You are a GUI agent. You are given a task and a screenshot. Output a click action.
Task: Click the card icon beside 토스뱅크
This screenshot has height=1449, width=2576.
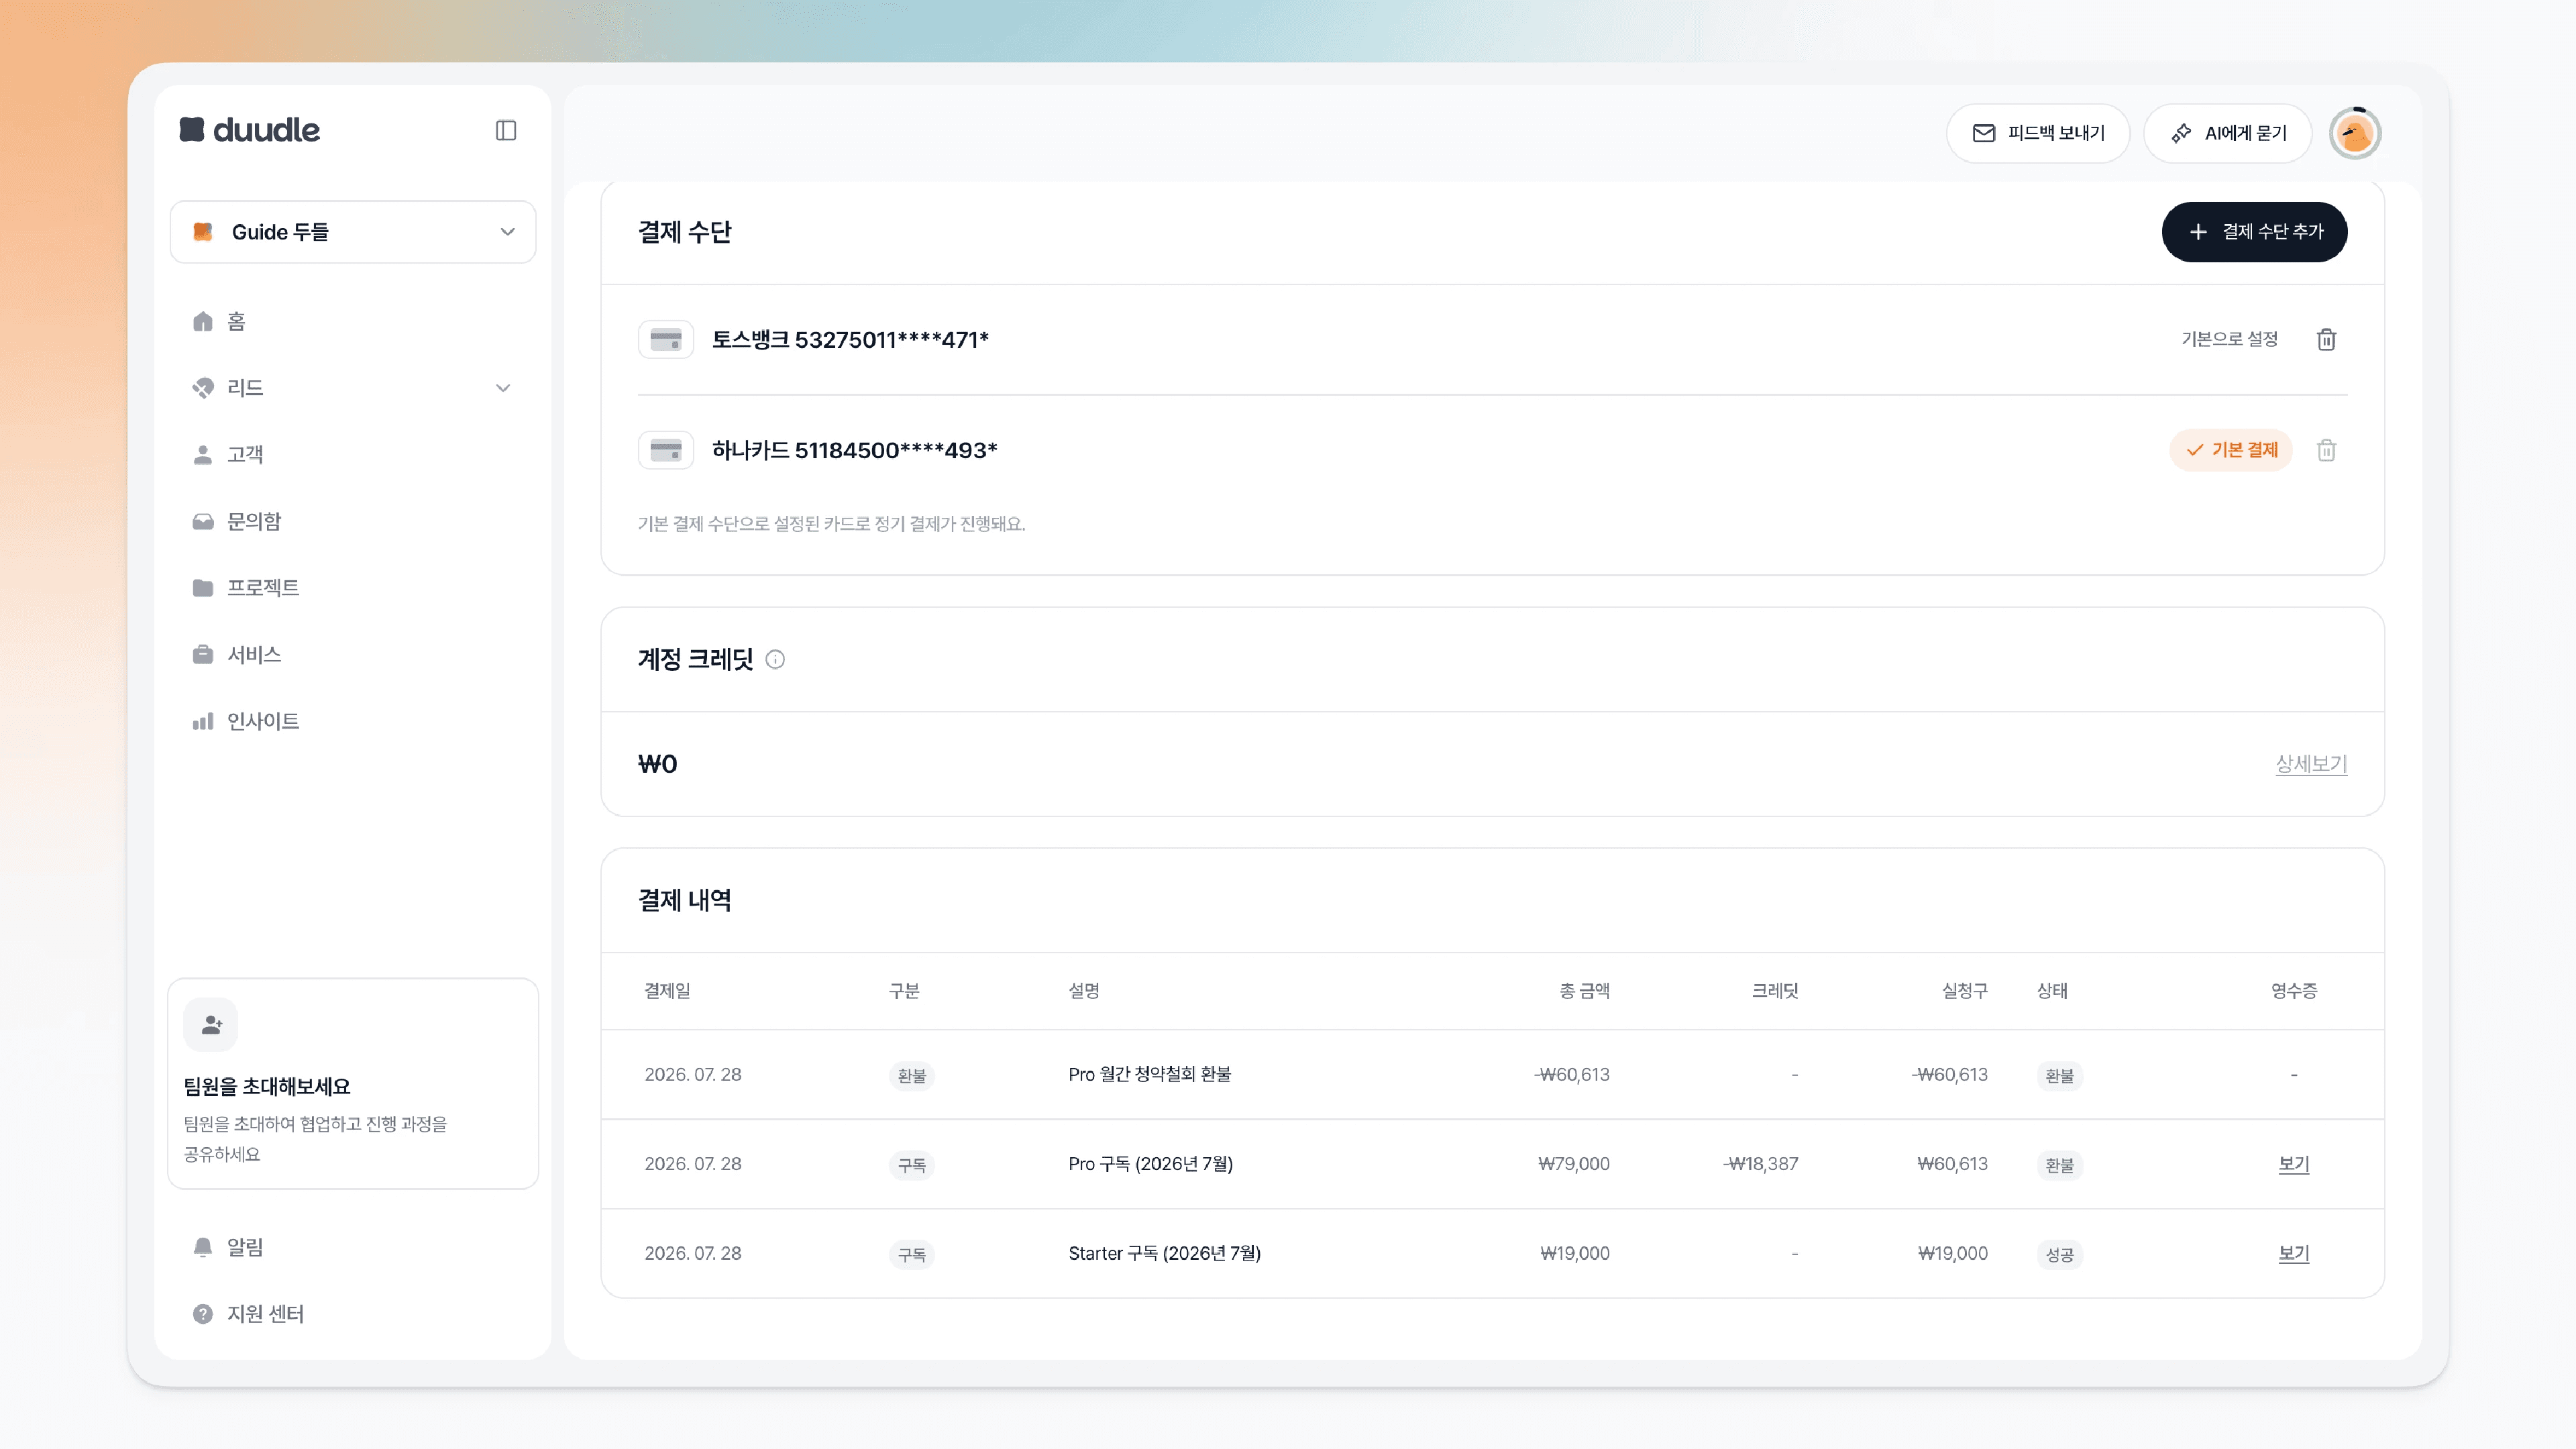pos(666,340)
